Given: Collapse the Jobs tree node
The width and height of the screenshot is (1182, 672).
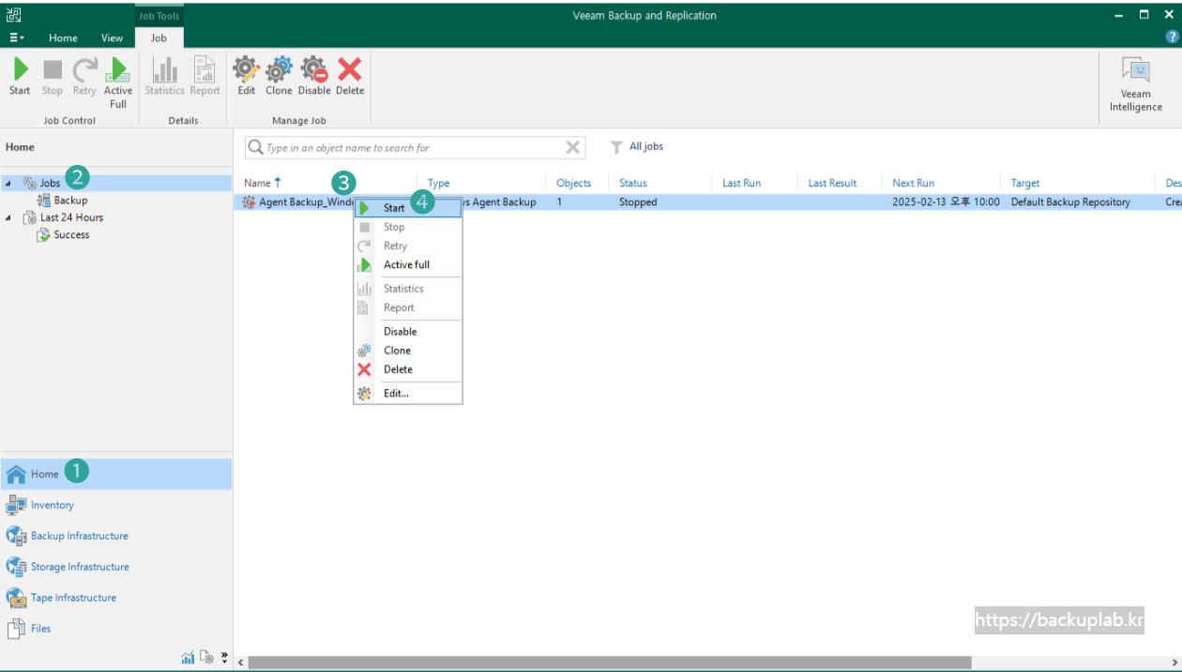Looking at the screenshot, I should click(8, 184).
